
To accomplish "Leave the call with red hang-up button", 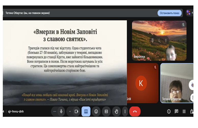I will tap(135, 111).
